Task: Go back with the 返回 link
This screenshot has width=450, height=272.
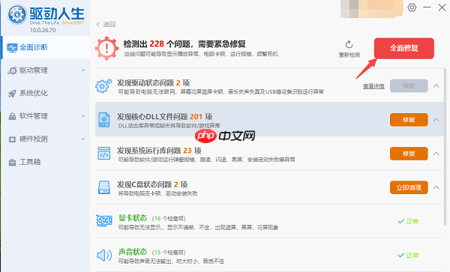Action: point(106,25)
